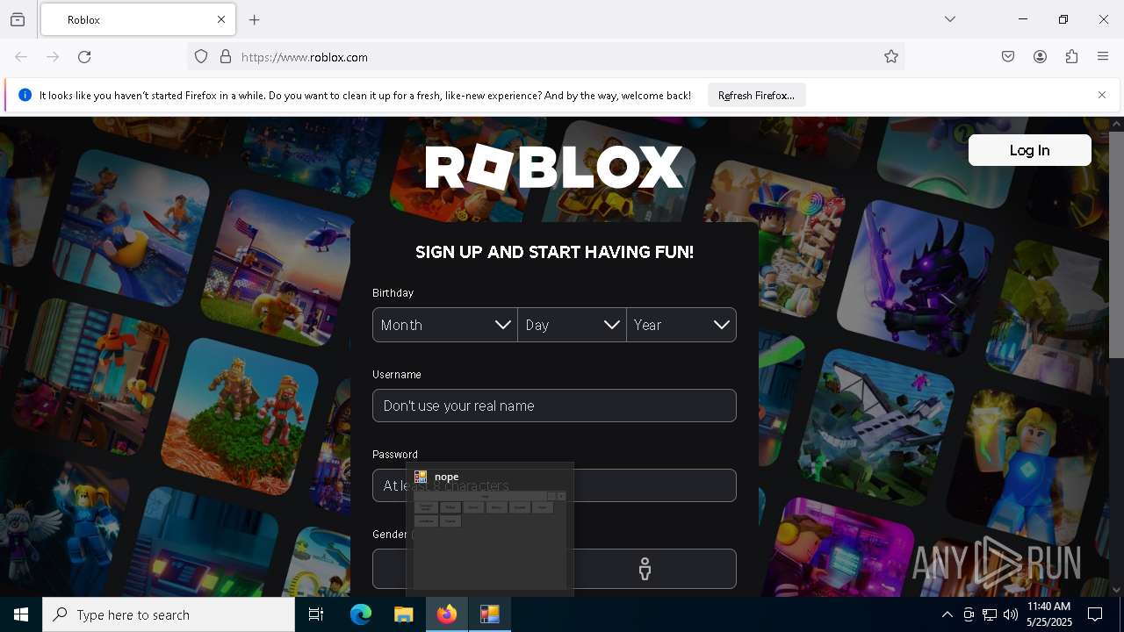1124x632 pixels.
Task: Open the taskbar clock and date
Action: click(x=1048, y=614)
